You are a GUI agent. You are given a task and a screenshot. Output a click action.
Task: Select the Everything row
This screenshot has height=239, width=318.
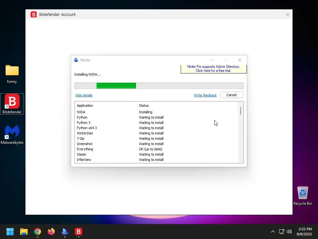156,149
